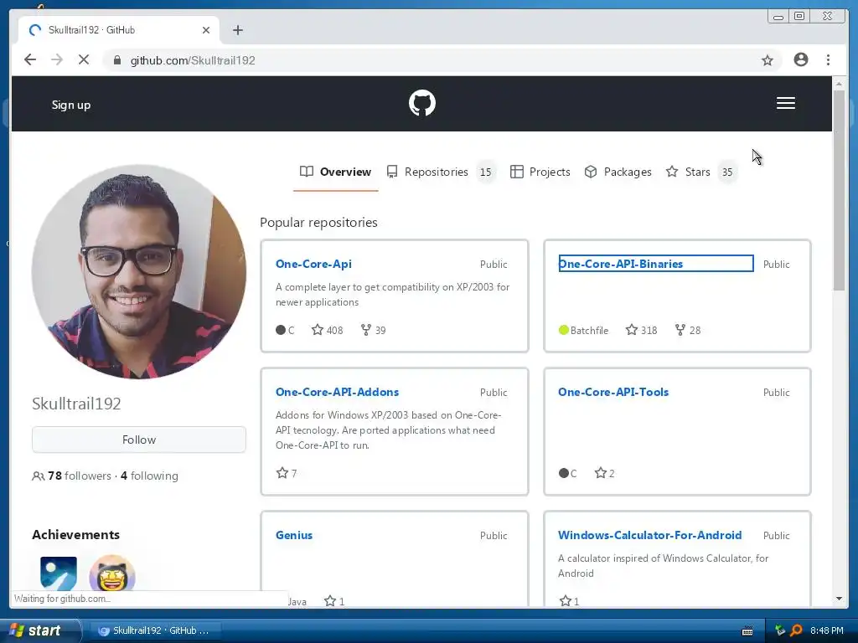Click the starstruck cat achievement badge
Viewport: 858px width, 643px height.
[112, 573]
